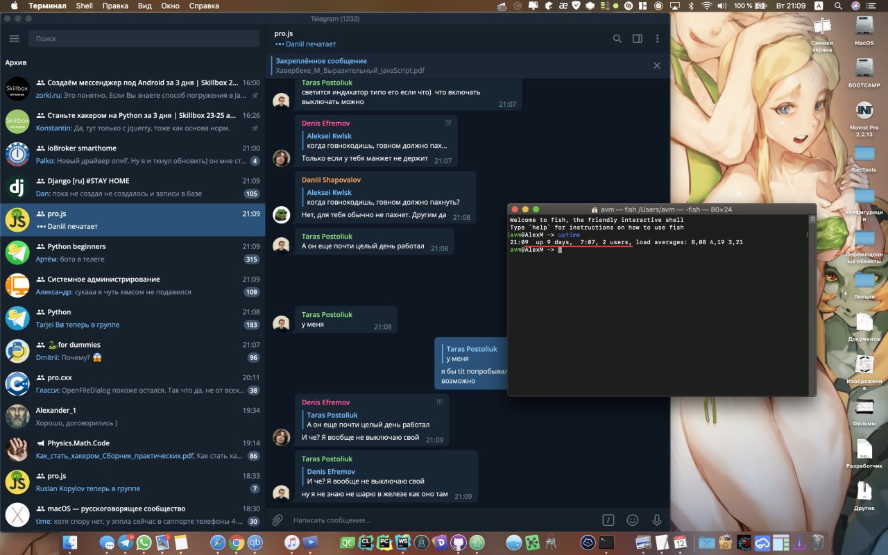The image size is (888, 555).
Task: Open Wi-Fi status menu
Action: [707, 6]
